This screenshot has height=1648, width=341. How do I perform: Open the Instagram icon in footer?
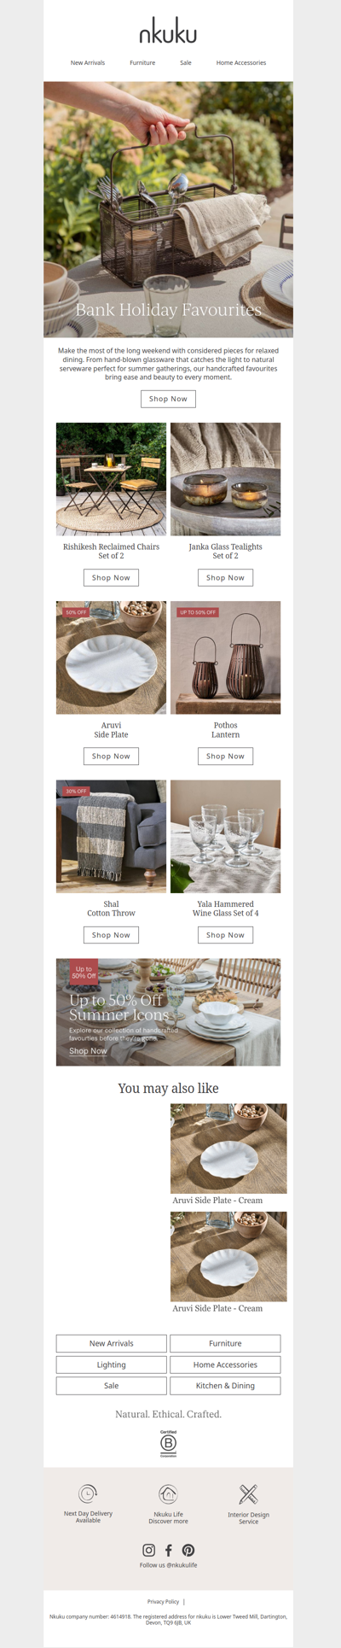tap(148, 1550)
